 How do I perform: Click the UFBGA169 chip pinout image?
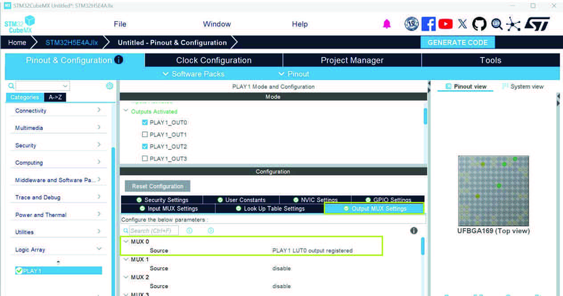click(494, 191)
